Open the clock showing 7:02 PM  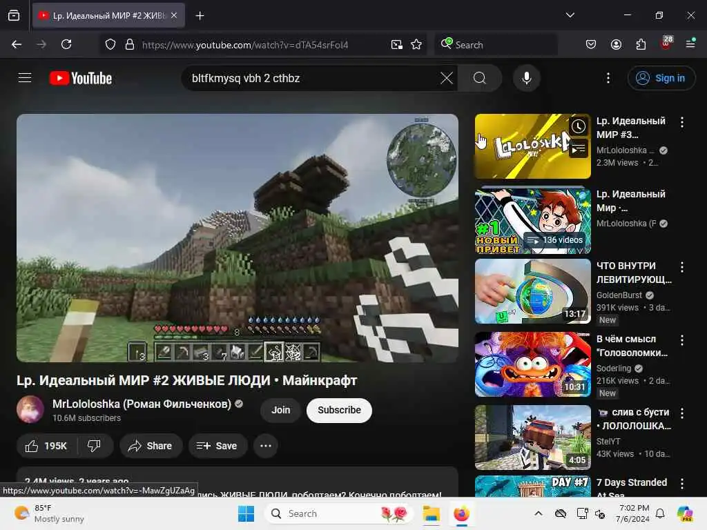pos(632,513)
